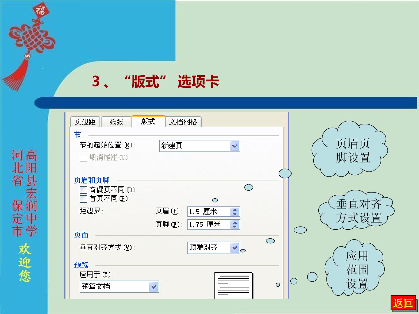This screenshot has width=419, height=314.
Task: Go to the 文档网格 tab
Action: 183,122
